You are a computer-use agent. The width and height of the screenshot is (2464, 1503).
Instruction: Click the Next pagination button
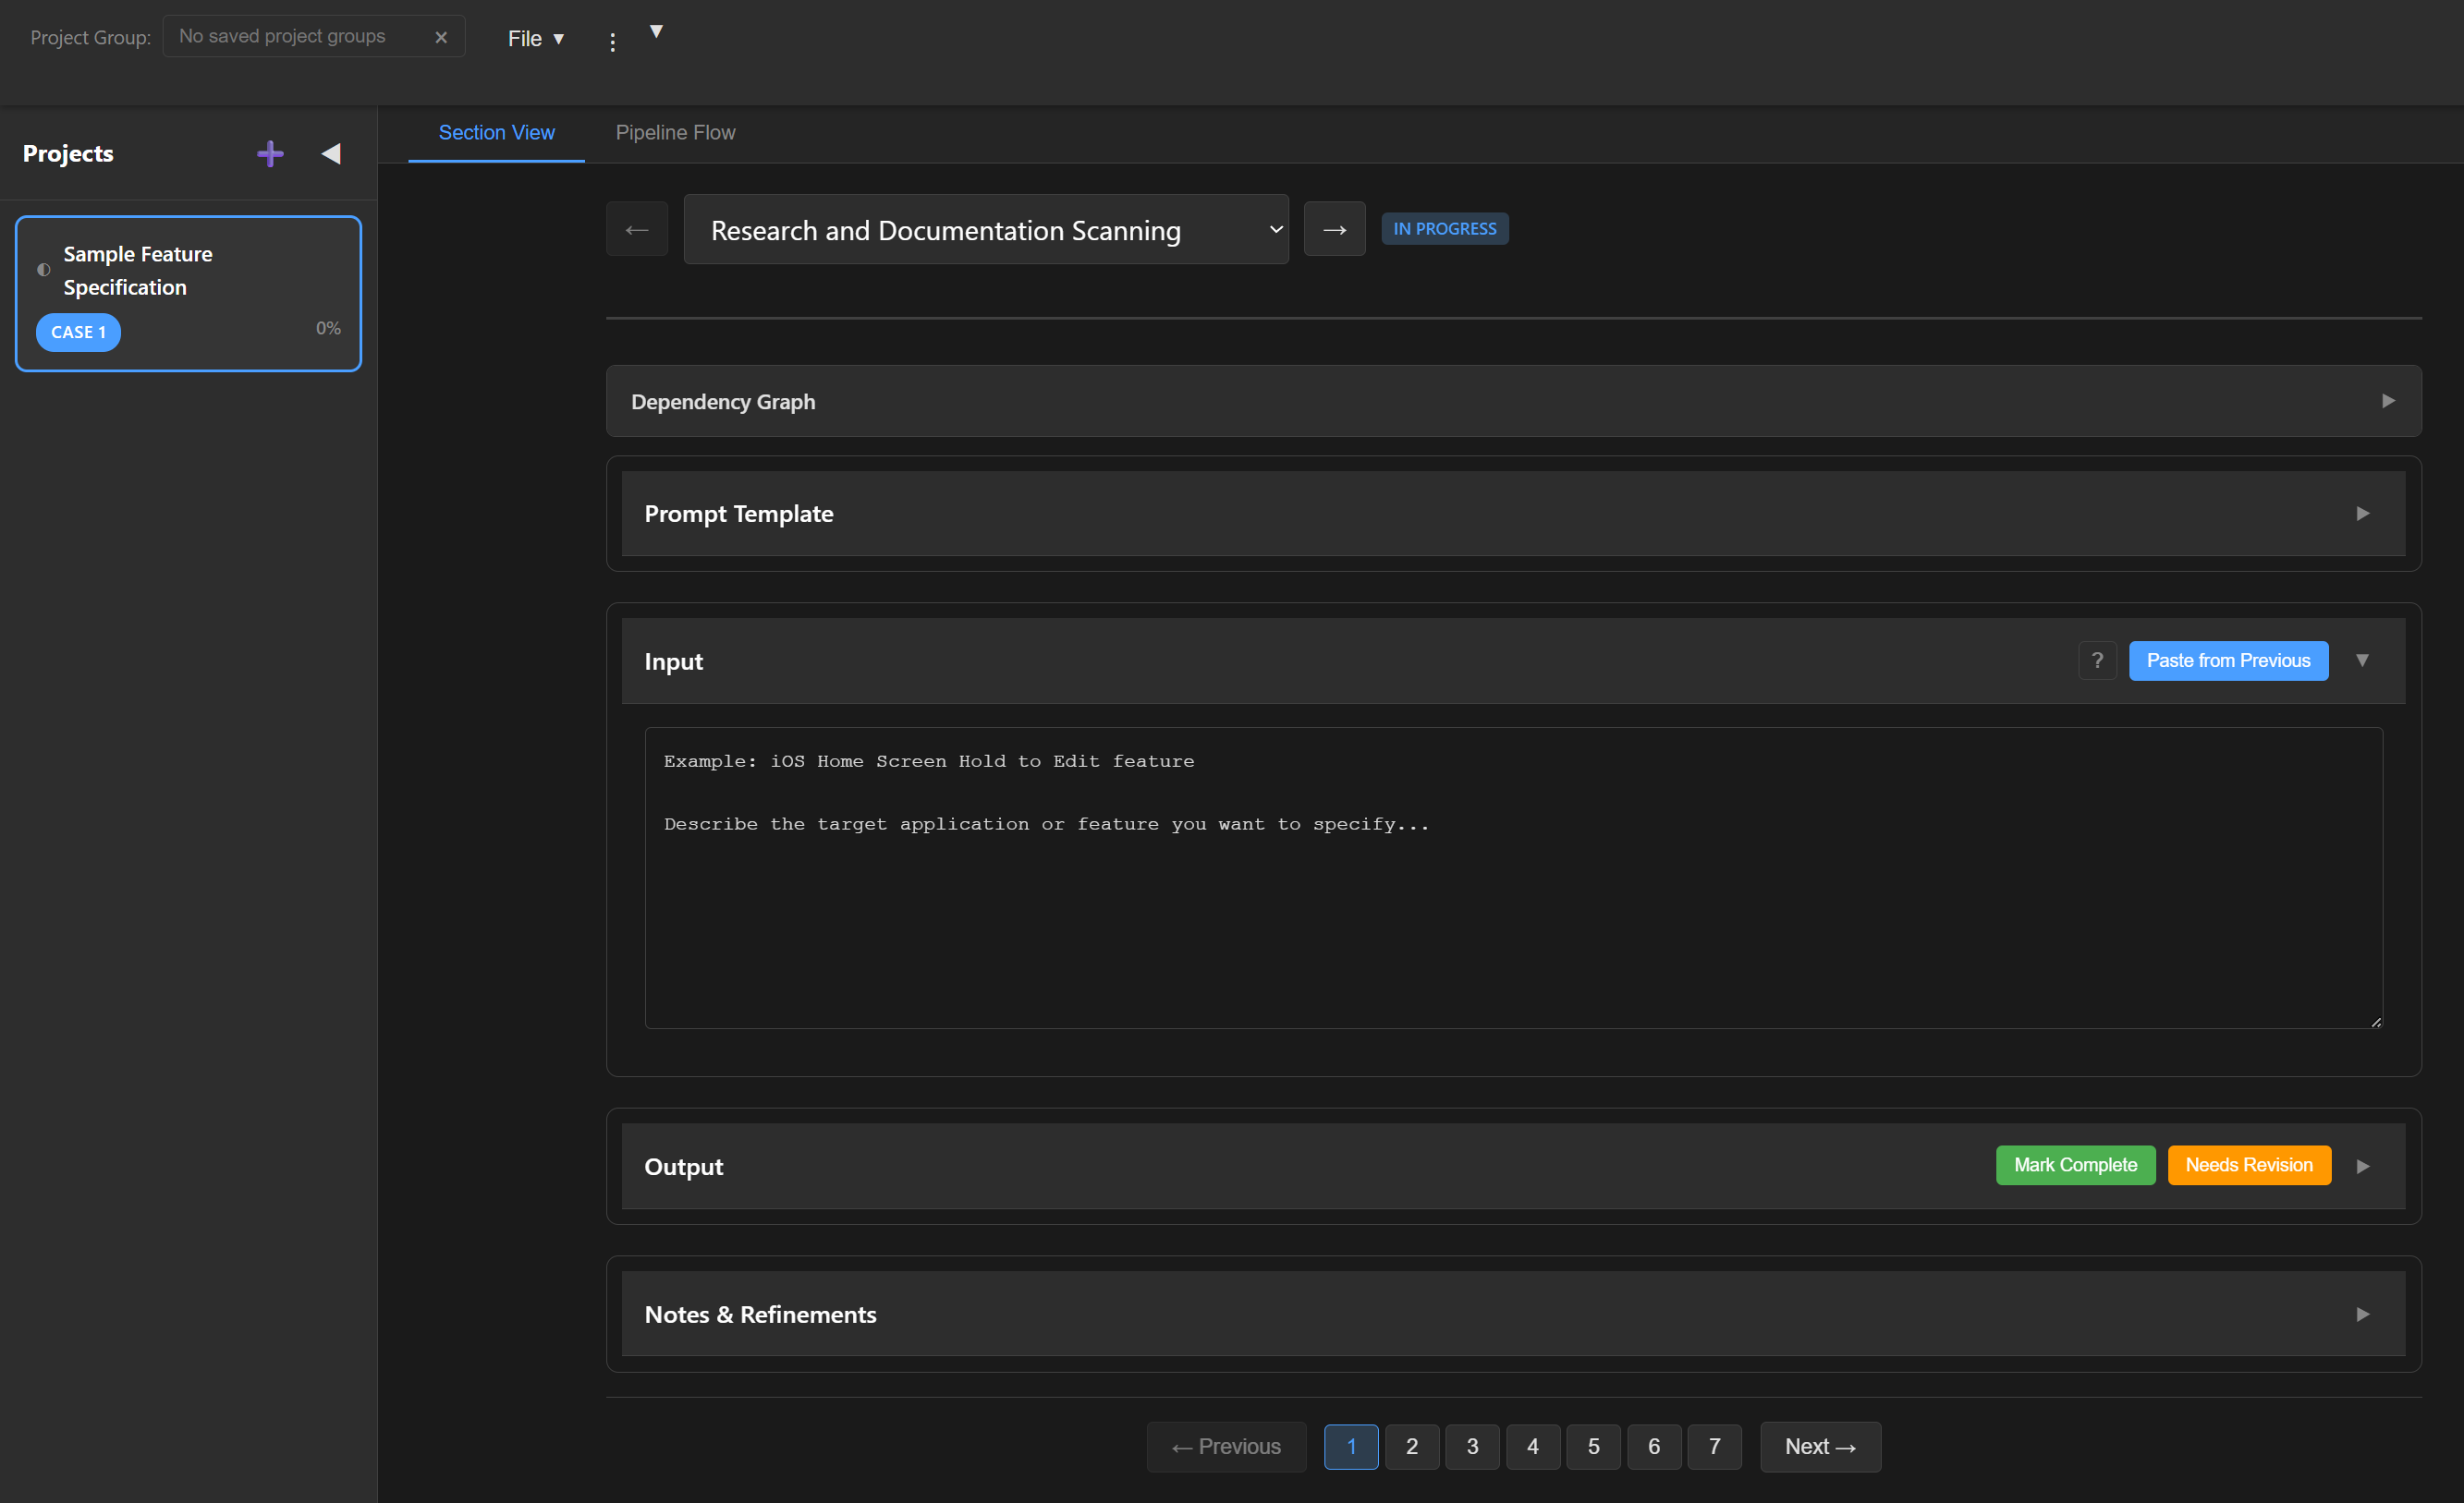coord(1820,1447)
